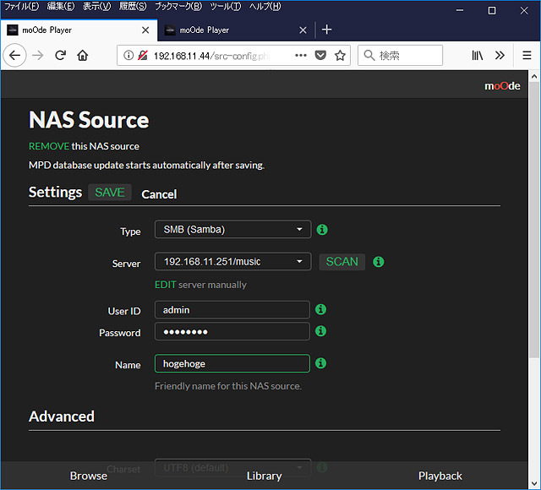Switch to first moOde Player tab

click(79, 30)
